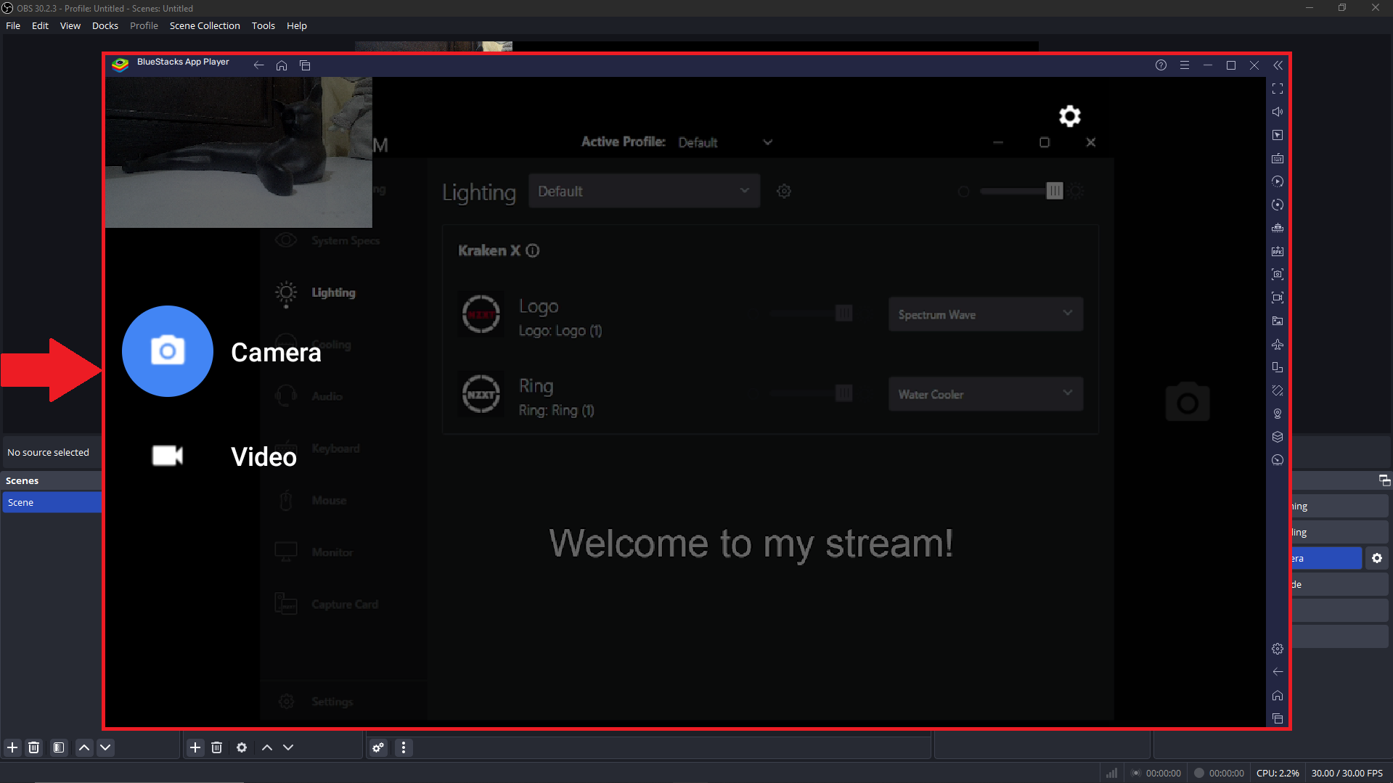Open advanced audio properties gears icon
This screenshot has height=783, width=1393.
pos(378,747)
